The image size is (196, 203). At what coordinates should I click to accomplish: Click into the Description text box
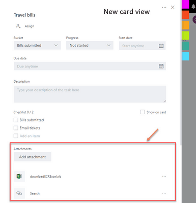pos(90,94)
